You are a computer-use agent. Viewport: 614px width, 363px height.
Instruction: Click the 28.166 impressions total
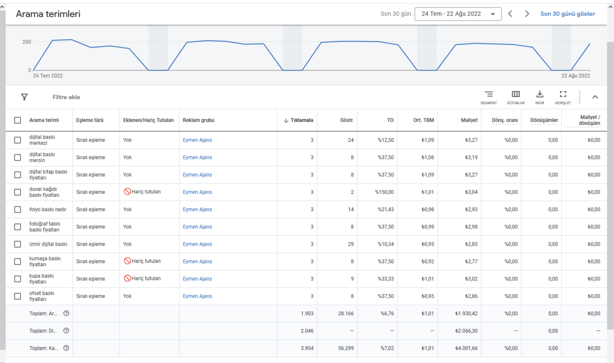coord(346,313)
